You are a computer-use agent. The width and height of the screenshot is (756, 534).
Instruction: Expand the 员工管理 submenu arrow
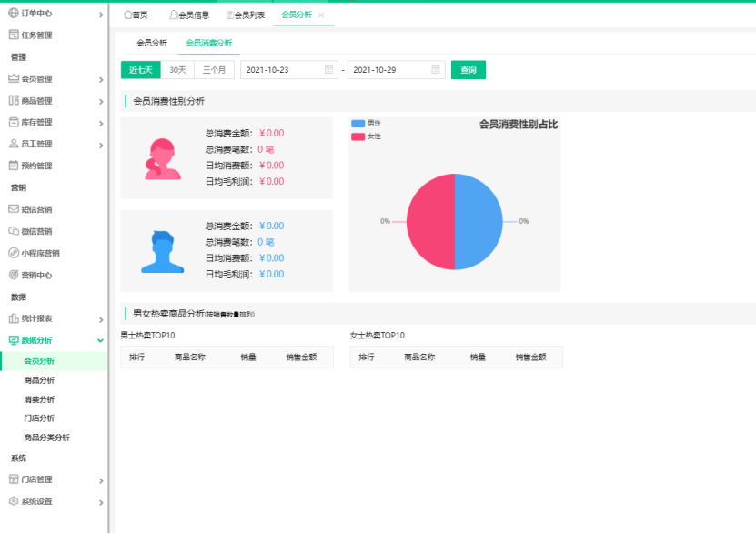[x=101, y=145]
